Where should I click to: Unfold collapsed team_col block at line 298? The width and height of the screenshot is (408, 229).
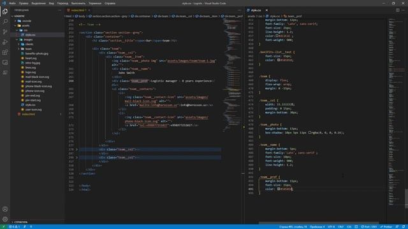pyautogui.click(x=76, y=157)
